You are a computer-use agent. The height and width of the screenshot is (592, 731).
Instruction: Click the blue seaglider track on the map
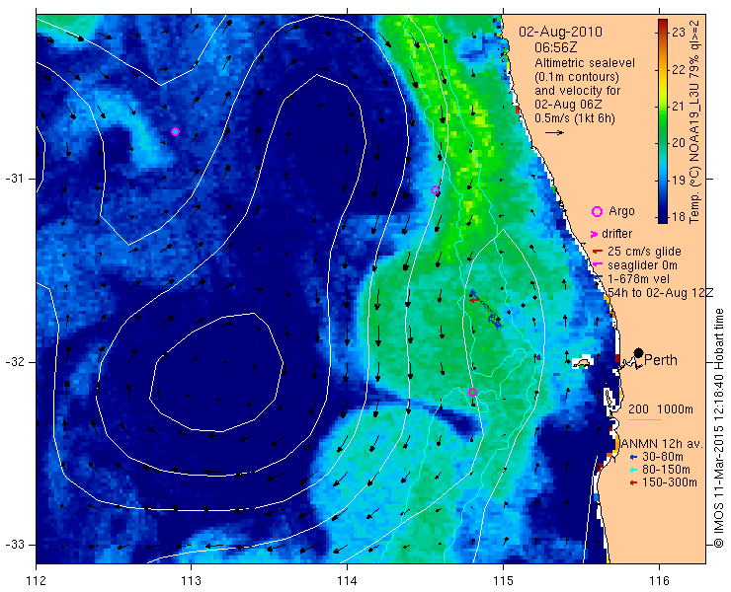tap(487, 309)
